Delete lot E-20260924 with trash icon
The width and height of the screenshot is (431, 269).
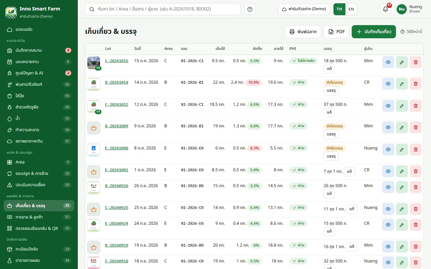pyautogui.click(x=416, y=225)
